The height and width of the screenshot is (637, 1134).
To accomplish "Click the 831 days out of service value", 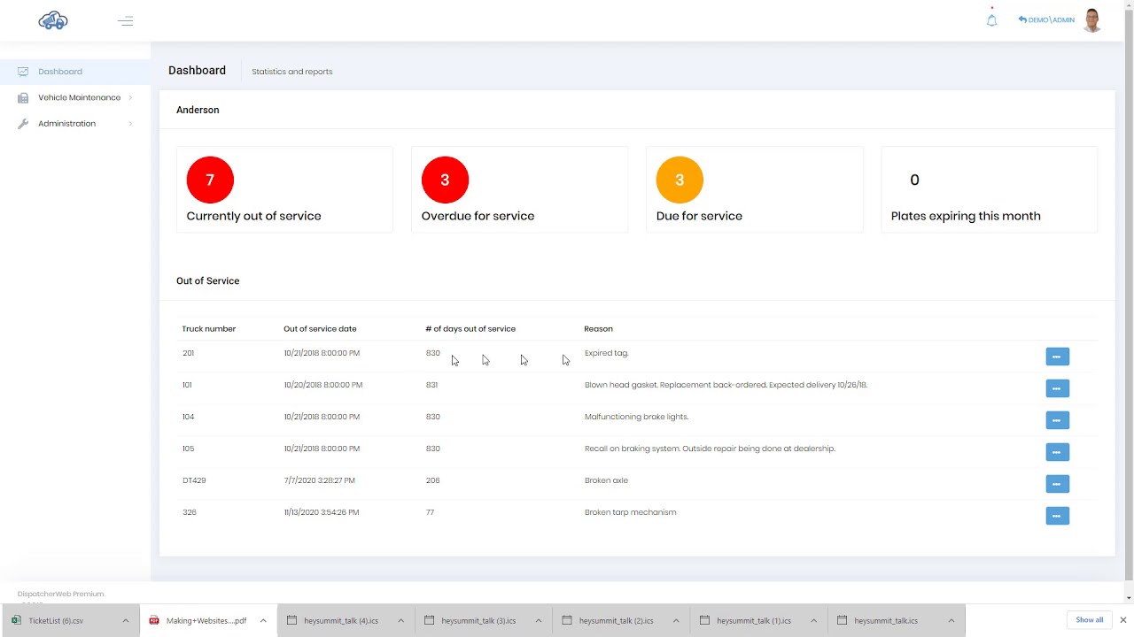I will (431, 385).
